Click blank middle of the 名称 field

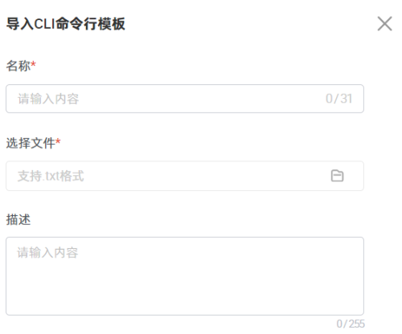201,99
